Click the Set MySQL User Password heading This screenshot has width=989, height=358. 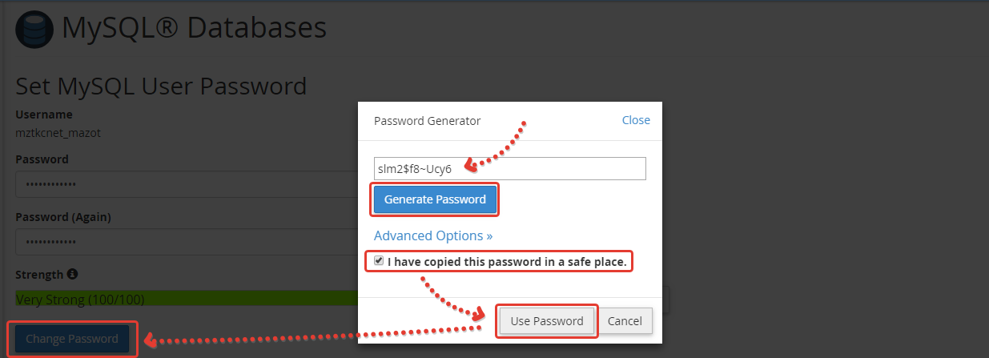[x=161, y=86]
